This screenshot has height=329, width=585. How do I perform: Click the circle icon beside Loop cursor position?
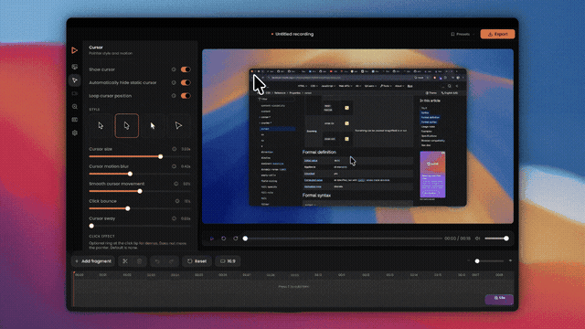pos(174,96)
